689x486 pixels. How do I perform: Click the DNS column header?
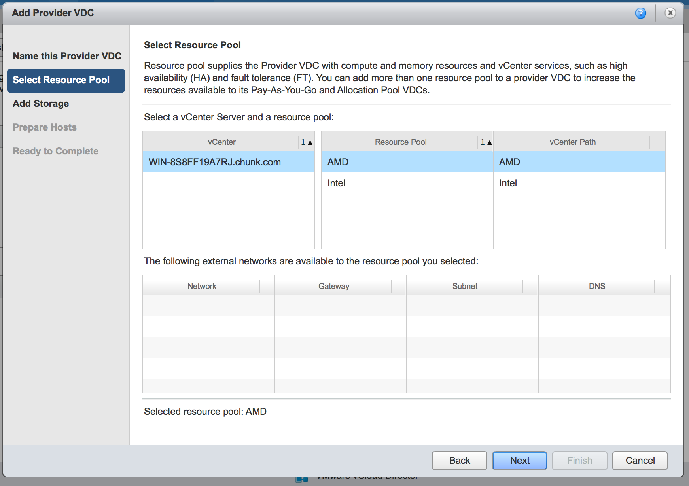click(x=596, y=286)
